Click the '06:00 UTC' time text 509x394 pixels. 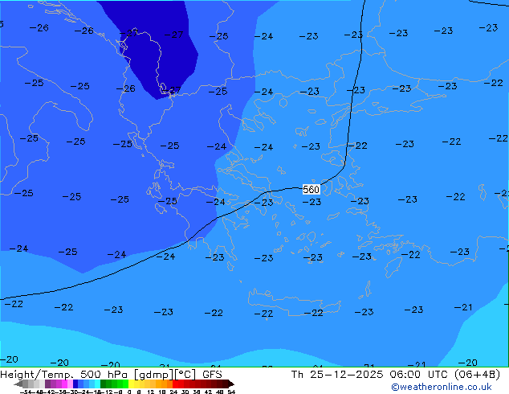[421, 375]
